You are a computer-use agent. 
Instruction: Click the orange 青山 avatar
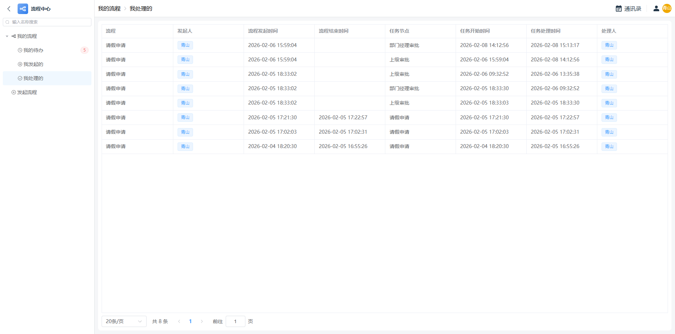coord(667,8)
